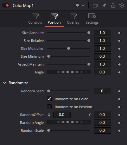The width and height of the screenshot is (127, 145).
Task: Lock the ColorMap1 node
Action: tap(113, 5)
